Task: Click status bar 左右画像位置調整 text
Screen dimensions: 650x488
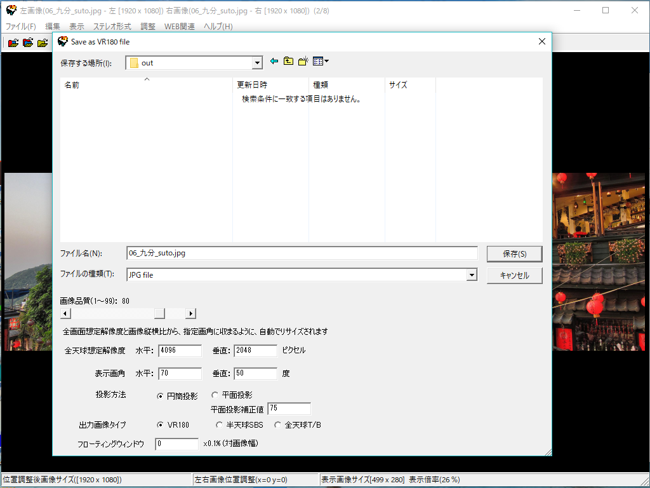Action: 241,480
